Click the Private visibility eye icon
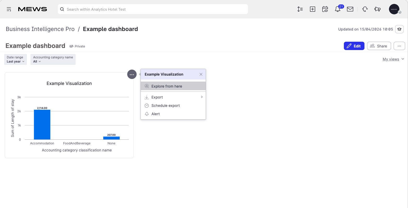This screenshot has width=408, height=208. click(71, 46)
